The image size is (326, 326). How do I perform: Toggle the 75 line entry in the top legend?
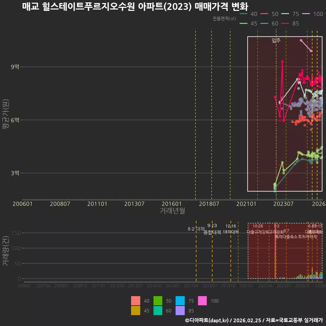pos(290,14)
